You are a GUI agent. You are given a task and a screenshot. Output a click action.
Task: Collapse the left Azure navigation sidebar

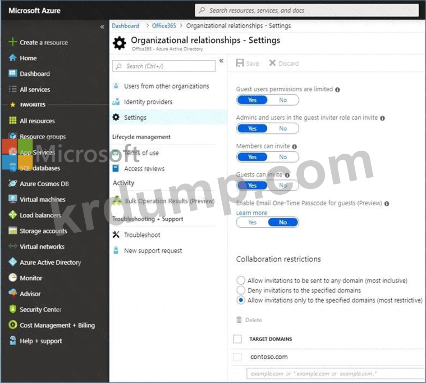click(x=102, y=27)
